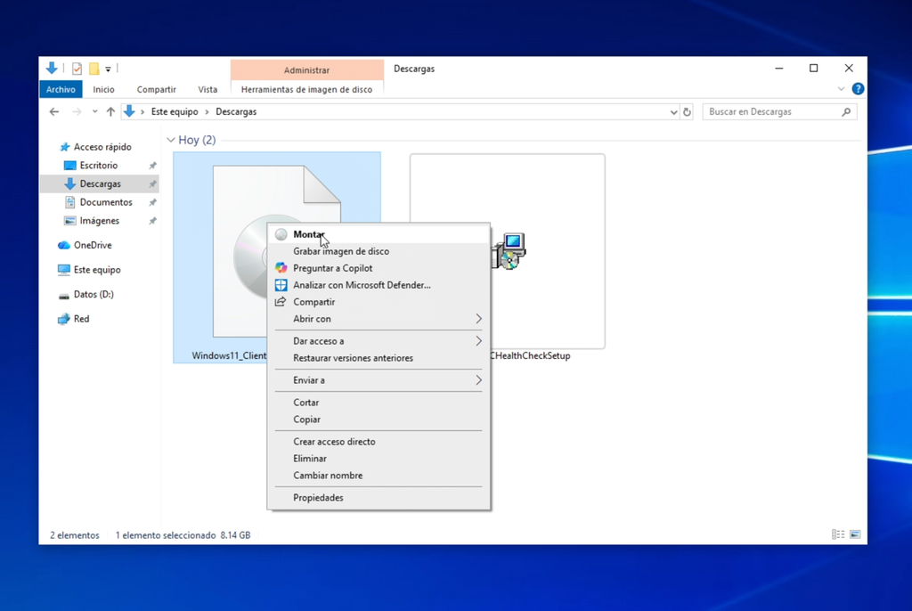912x611 pixels.
Task: Open the Inicio ribbon tab
Action: tap(103, 89)
